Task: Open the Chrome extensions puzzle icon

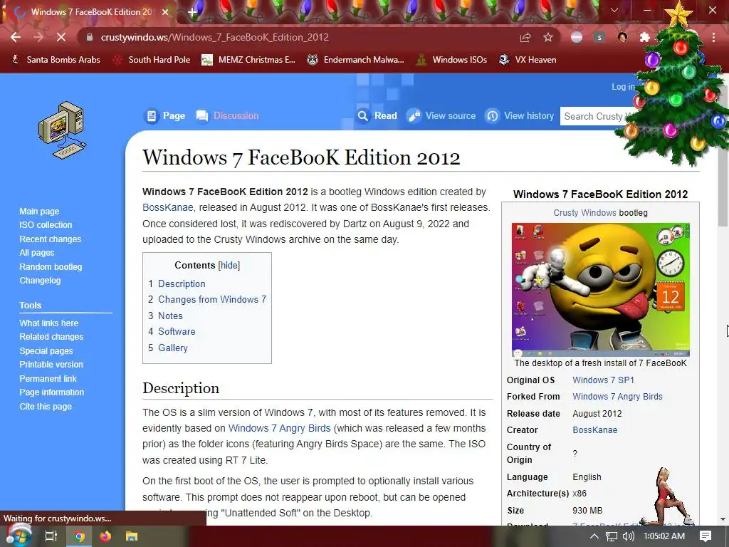Action: [x=645, y=37]
